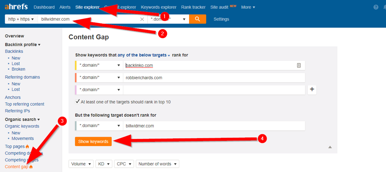Click the empty third target input field
Image resolution: width=386 pixels, height=172 pixels.
coord(214,90)
